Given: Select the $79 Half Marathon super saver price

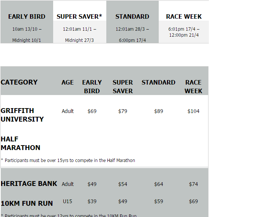Looking at the screenshot, I should 123,111.
